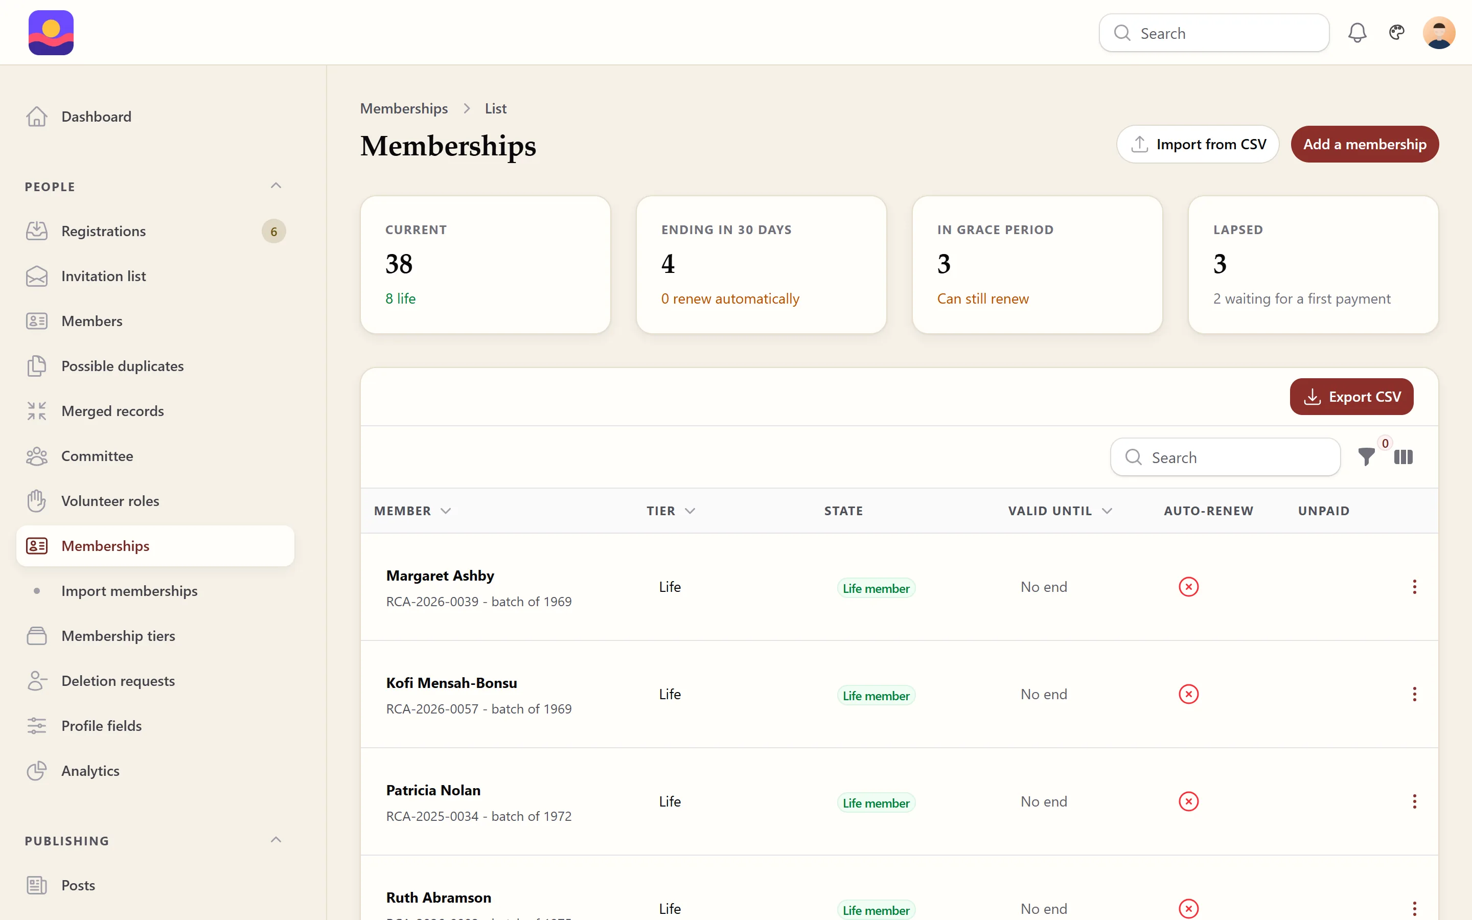The image size is (1472, 920).
Task: Click the Registrations inbox icon
Action: pos(36,231)
